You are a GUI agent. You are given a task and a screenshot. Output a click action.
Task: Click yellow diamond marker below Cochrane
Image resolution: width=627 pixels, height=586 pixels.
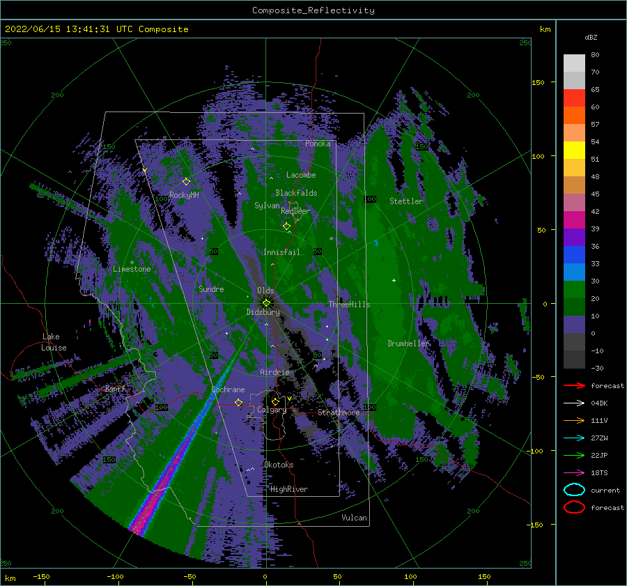239,402
